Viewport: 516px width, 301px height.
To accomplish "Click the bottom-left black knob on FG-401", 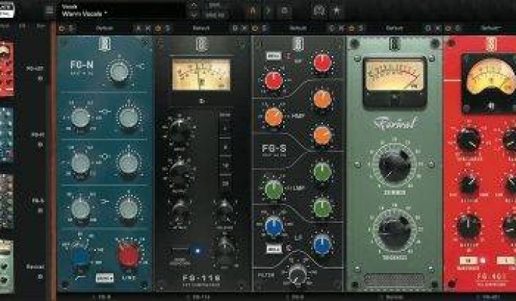I will 469,227.
